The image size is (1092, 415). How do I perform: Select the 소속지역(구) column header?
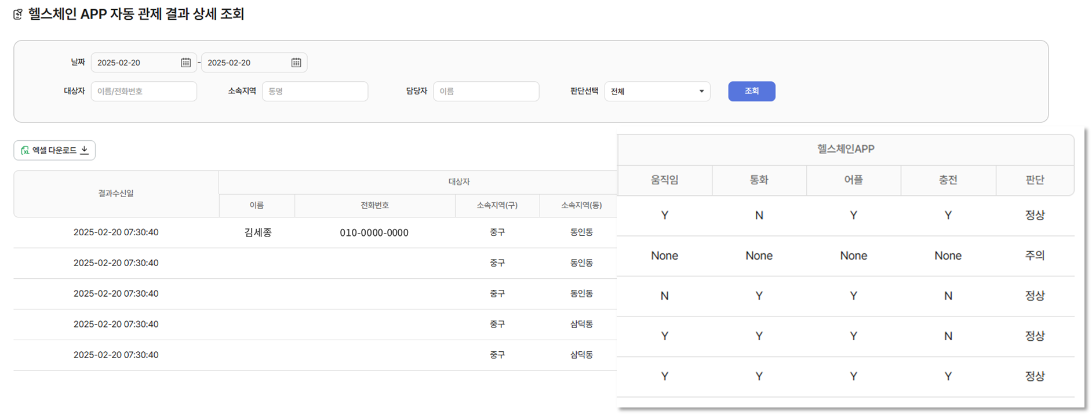[497, 206]
